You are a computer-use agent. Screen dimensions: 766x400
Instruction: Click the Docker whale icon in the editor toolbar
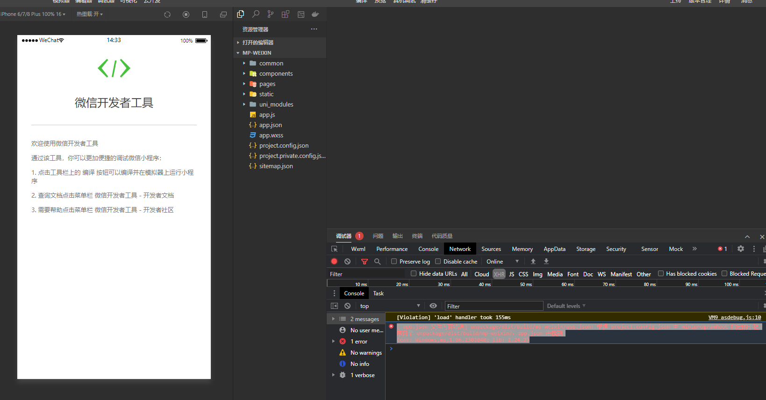click(315, 14)
